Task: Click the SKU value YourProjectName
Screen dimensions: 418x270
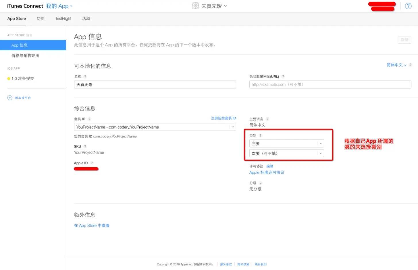Action: 89,152
